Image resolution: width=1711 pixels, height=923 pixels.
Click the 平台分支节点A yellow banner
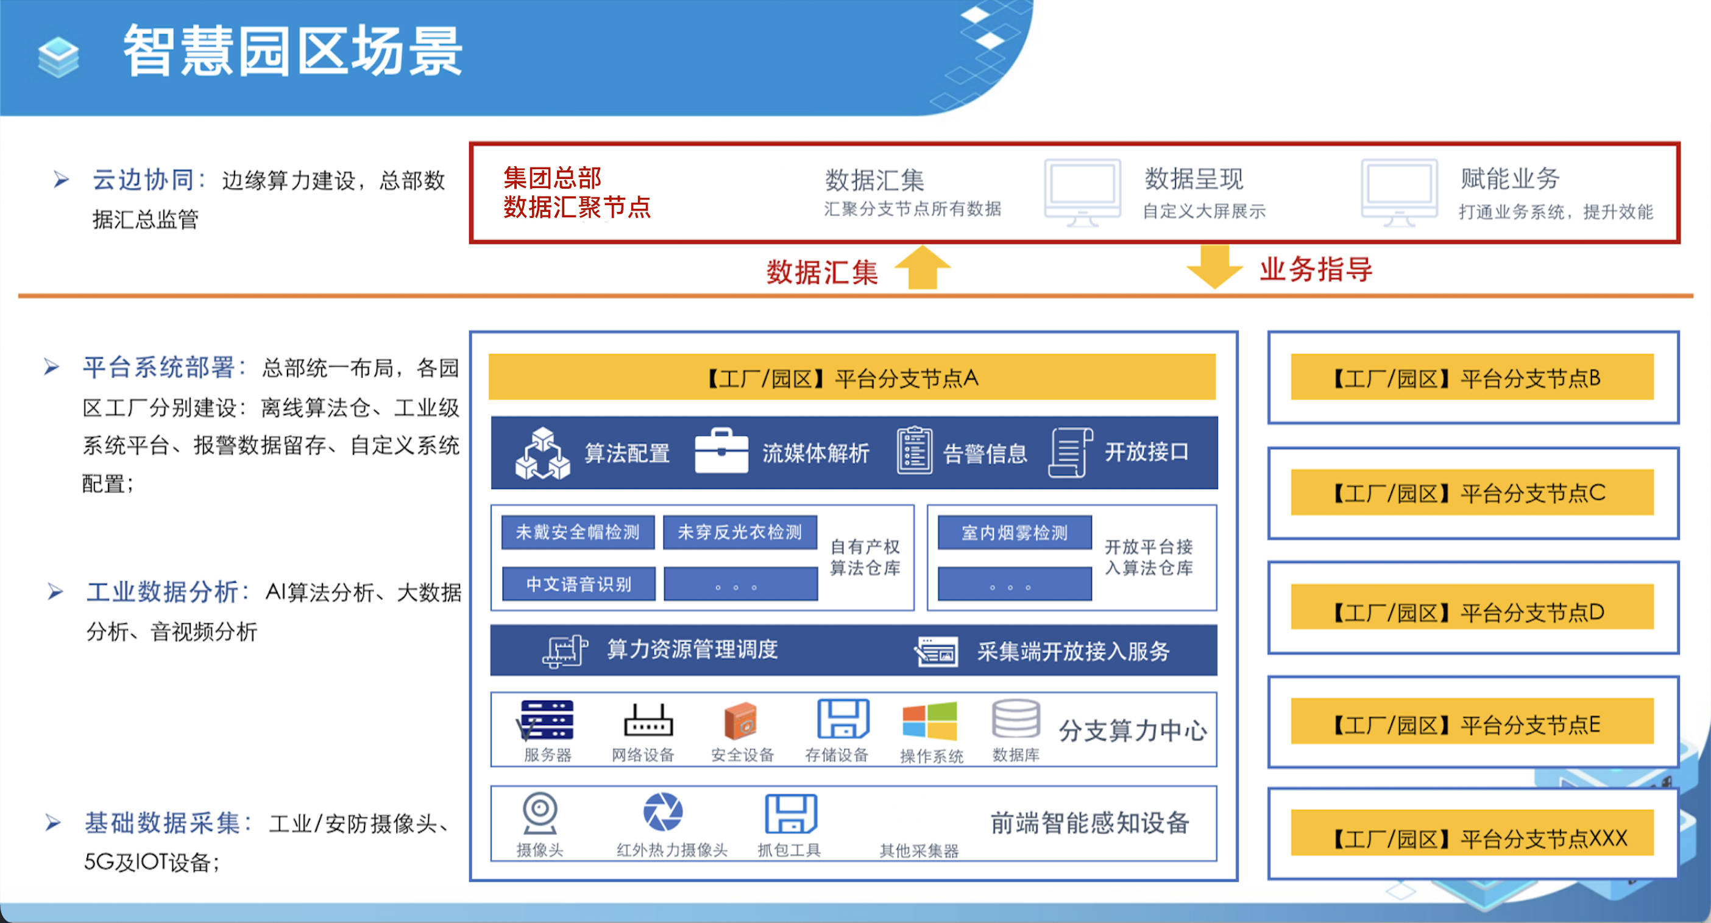(x=852, y=377)
